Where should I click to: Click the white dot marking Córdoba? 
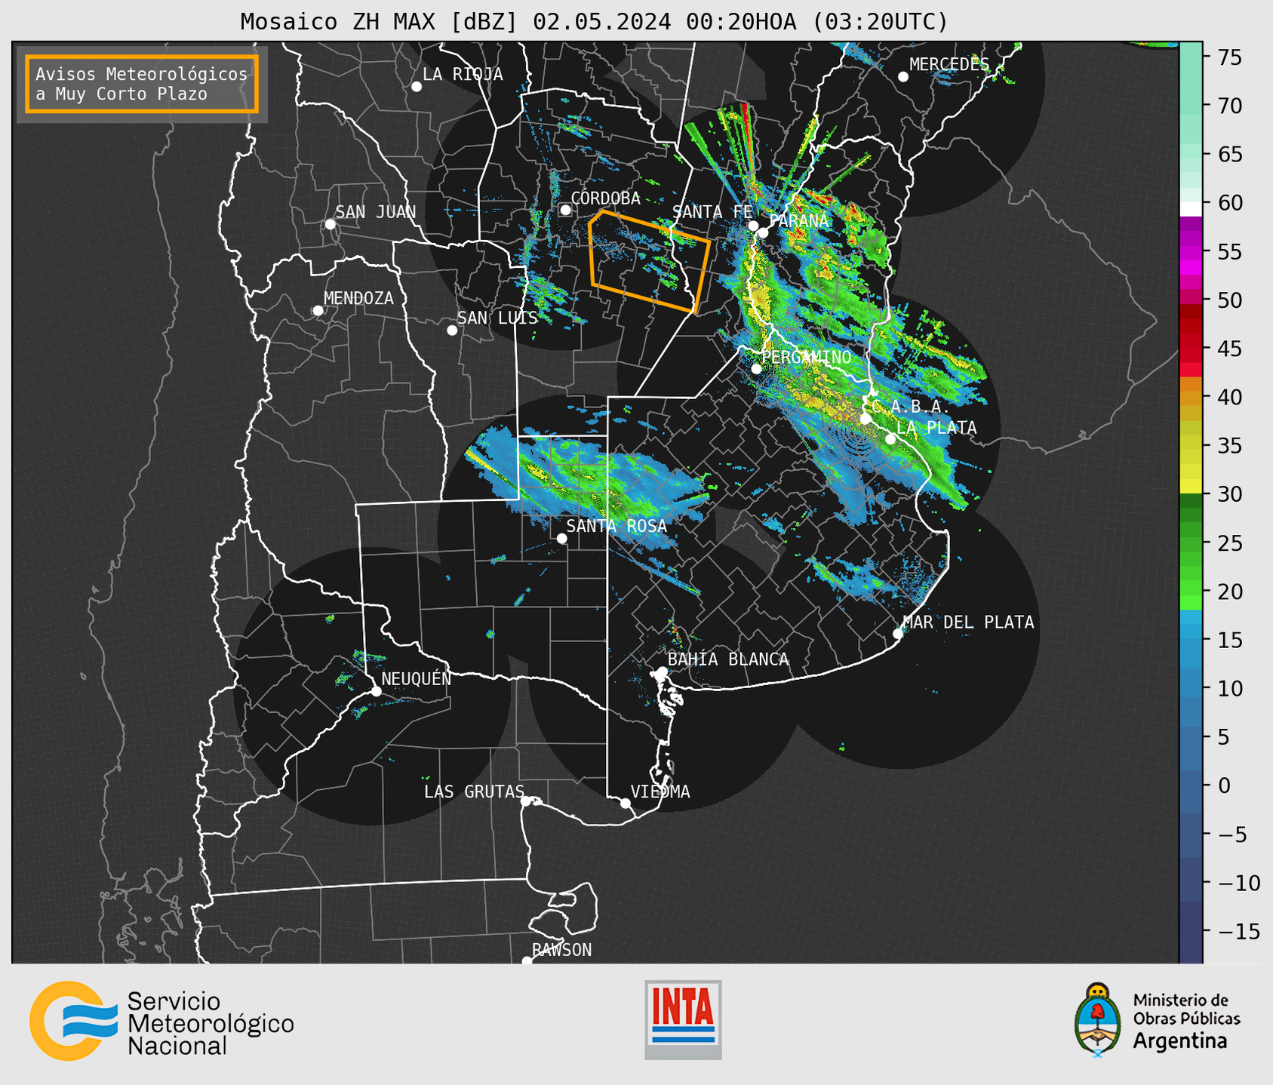click(x=565, y=210)
